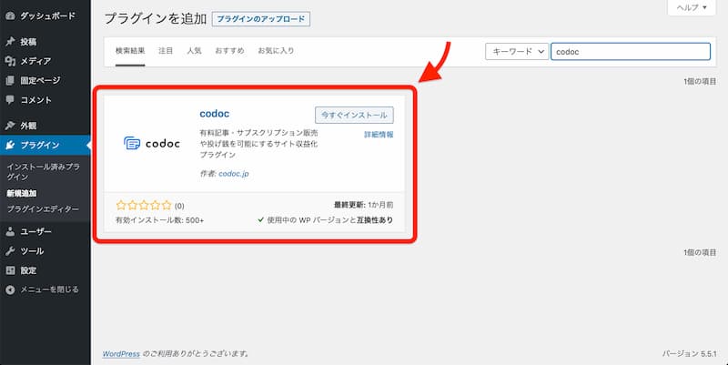Open the 投稿 menu item
Screen dimensions: 728x365
tap(45, 42)
